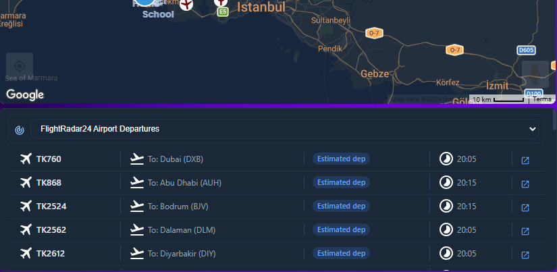557x272 pixels.
Task: Click the Körfez label on the map
Action: point(448,82)
